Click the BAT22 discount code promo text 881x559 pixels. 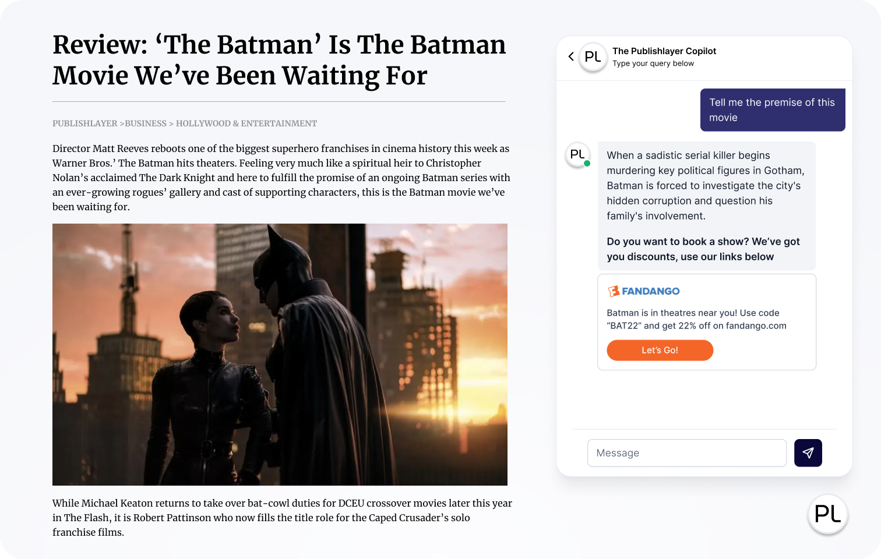(x=696, y=320)
